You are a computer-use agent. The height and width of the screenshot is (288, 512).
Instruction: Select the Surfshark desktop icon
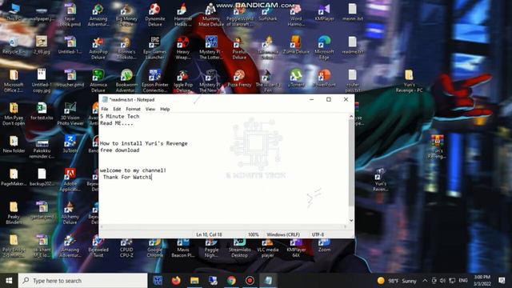click(268, 13)
